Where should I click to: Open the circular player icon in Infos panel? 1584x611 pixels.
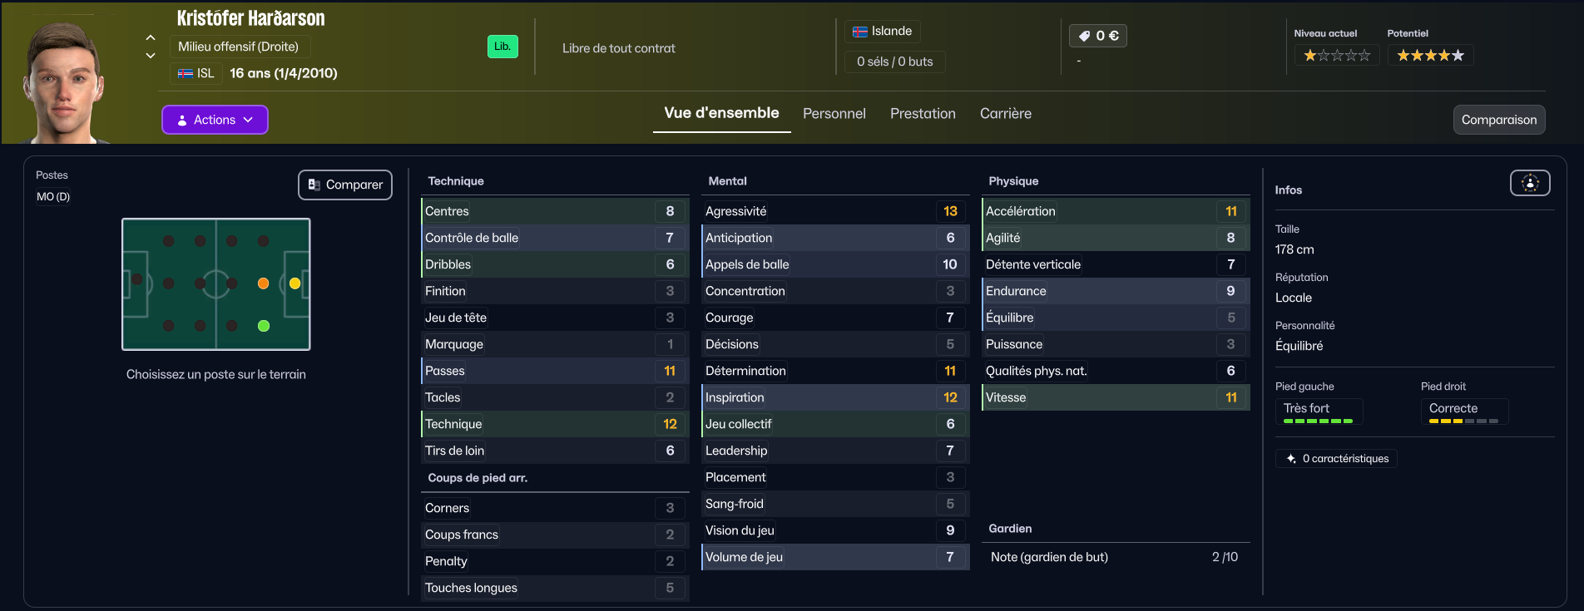[x=1530, y=183]
